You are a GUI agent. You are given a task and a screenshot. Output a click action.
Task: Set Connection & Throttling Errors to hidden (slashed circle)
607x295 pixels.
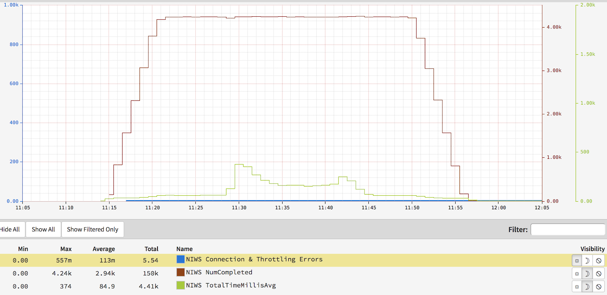point(599,260)
